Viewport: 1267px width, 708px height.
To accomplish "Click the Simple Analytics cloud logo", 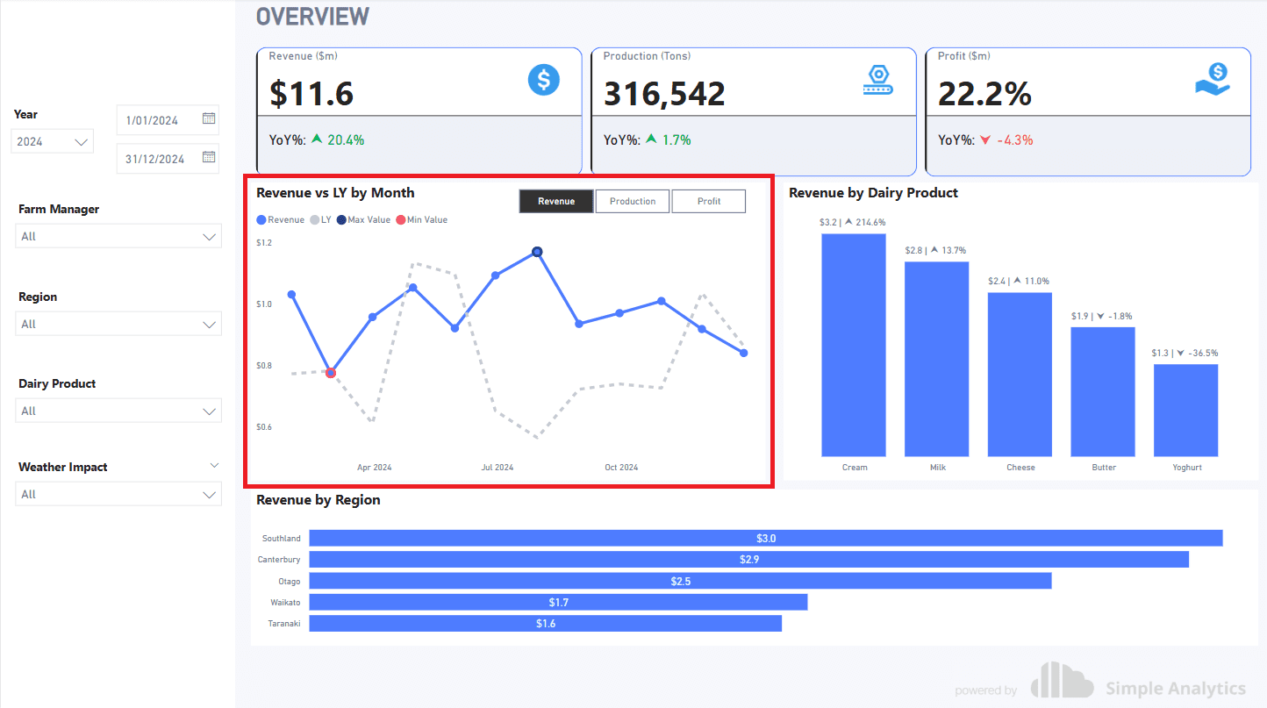I will coord(1062,679).
